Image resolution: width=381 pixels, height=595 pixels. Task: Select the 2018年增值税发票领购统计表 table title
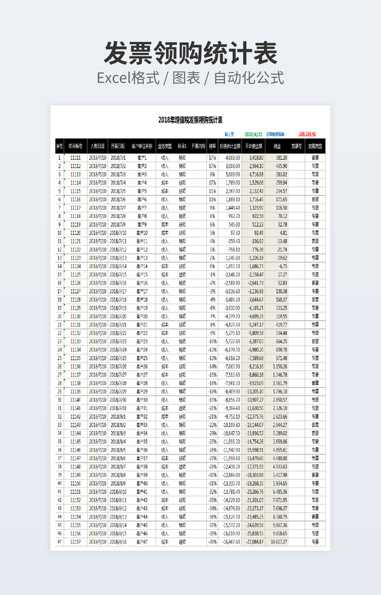[191, 120]
